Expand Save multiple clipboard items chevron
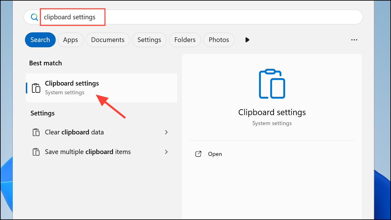This screenshot has height=220, width=391. coord(166,152)
